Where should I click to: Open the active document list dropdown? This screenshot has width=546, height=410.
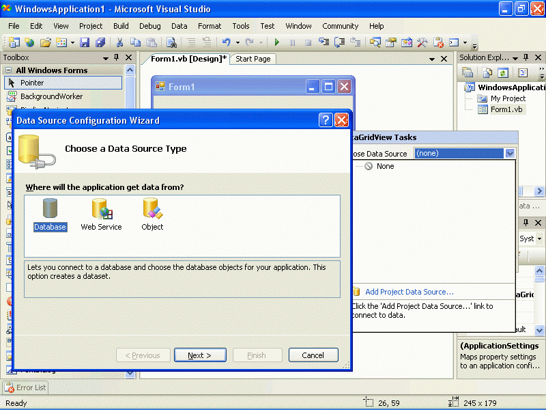pos(432,59)
